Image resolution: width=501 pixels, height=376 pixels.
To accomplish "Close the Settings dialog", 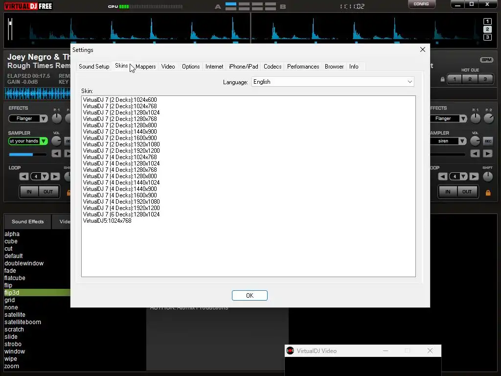I will click(422, 49).
